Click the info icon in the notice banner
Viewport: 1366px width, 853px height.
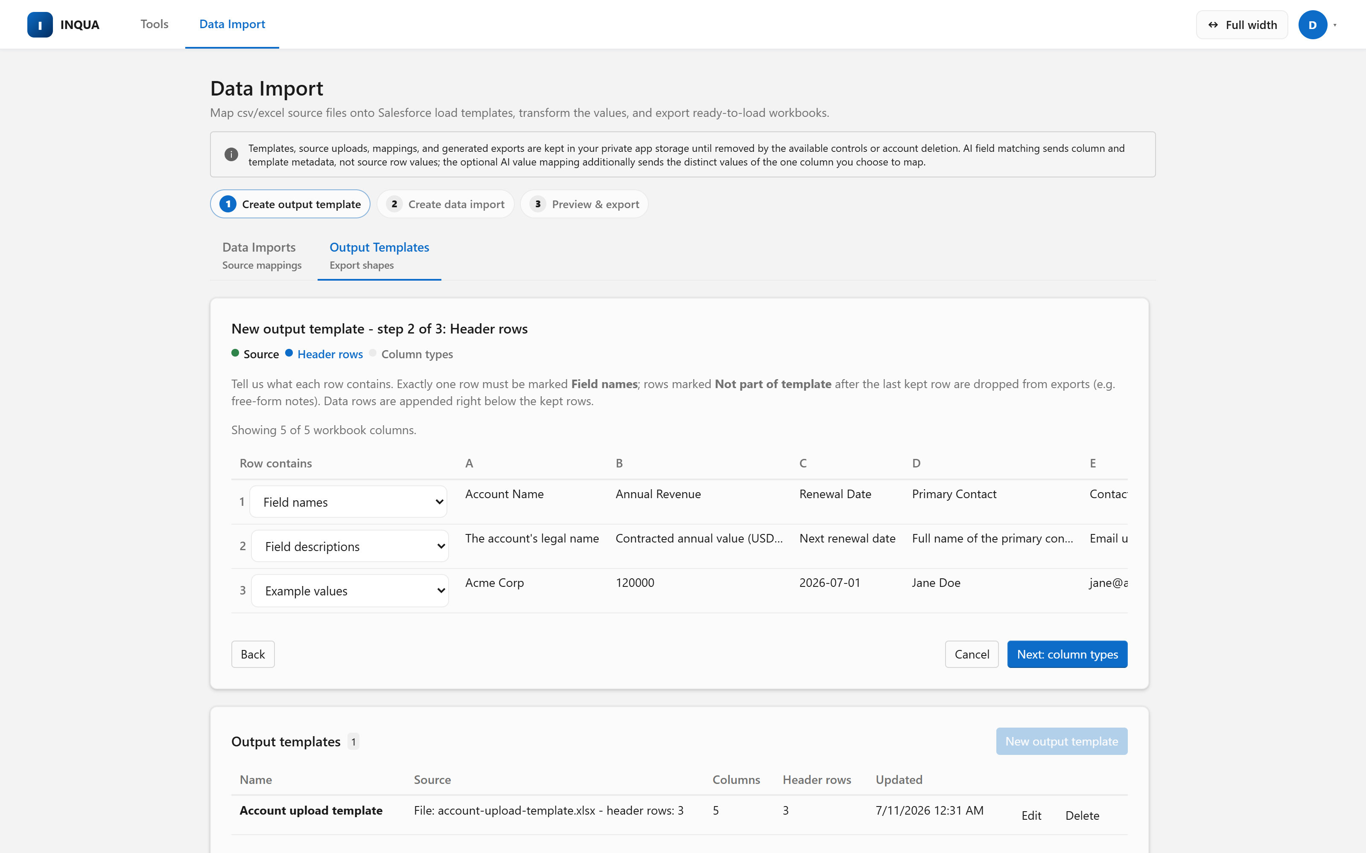pyautogui.click(x=231, y=154)
